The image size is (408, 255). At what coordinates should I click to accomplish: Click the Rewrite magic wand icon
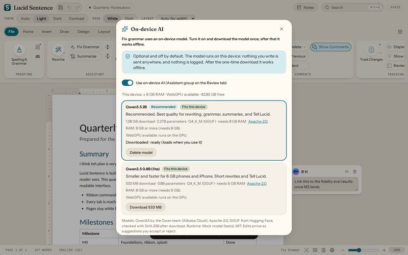click(58, 49)
